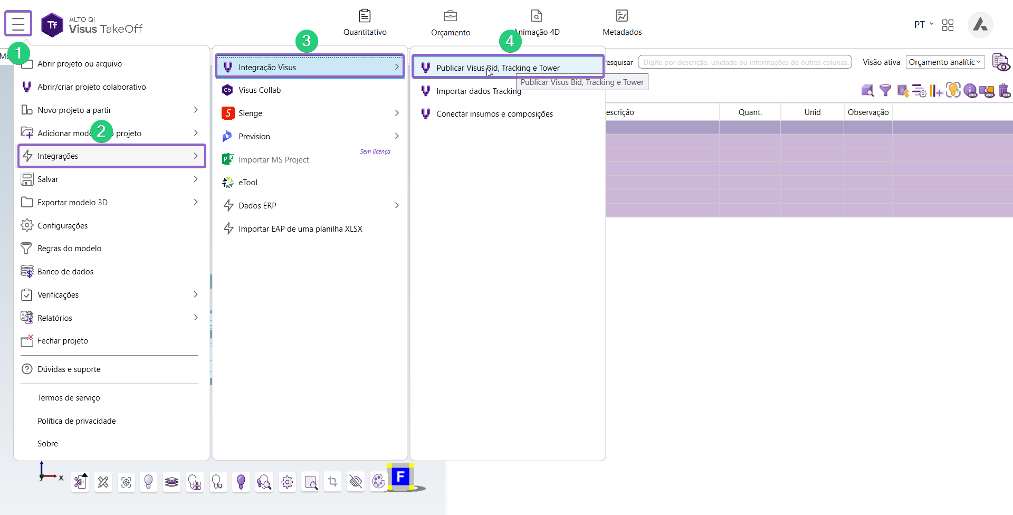This screenshot has width=1013, height=515.
Task: Open the hamburger main menu
Action: [18, 24]
